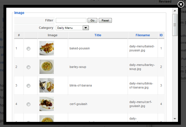
Task: Click the scrollbar down arrow
Action: 175,119
